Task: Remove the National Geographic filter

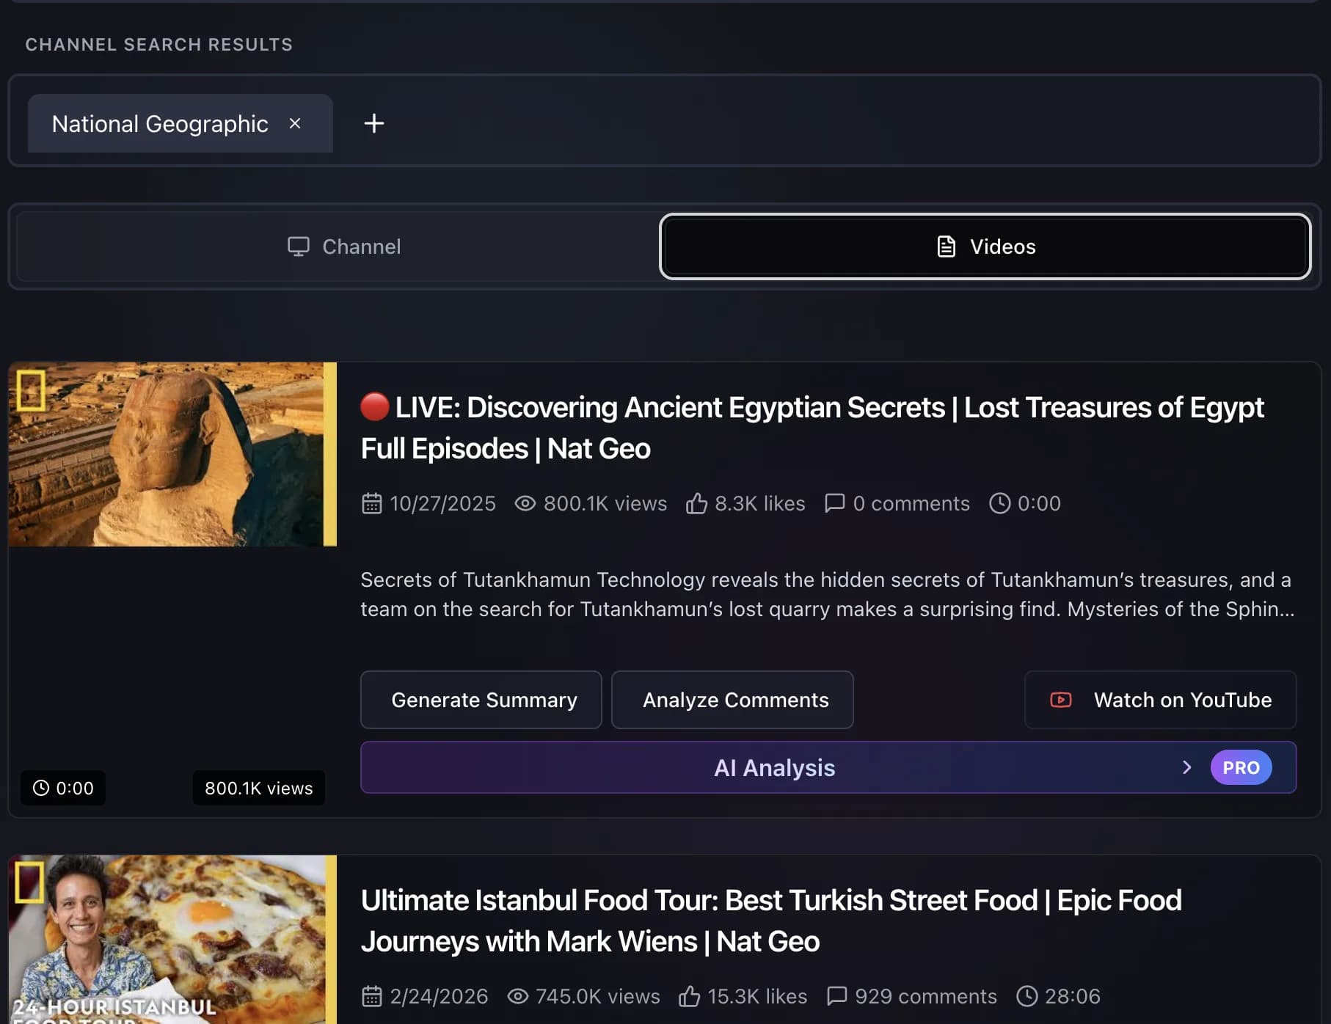Action: [296, 123]
